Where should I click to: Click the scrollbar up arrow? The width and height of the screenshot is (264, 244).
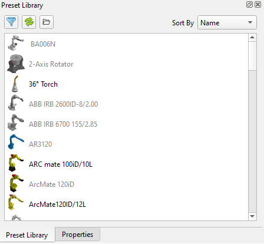[252, 38]
